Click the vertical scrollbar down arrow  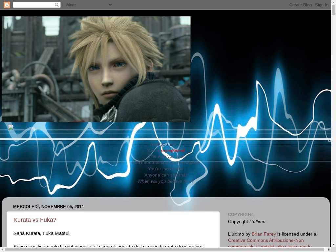333,244
